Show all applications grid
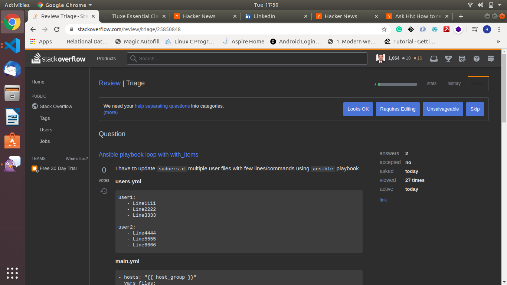Screen dimensions: 507x285 pos(12,273)
